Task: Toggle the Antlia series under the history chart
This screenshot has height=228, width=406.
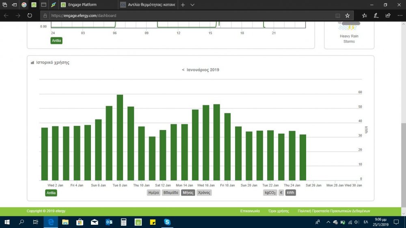Action: 51,193
